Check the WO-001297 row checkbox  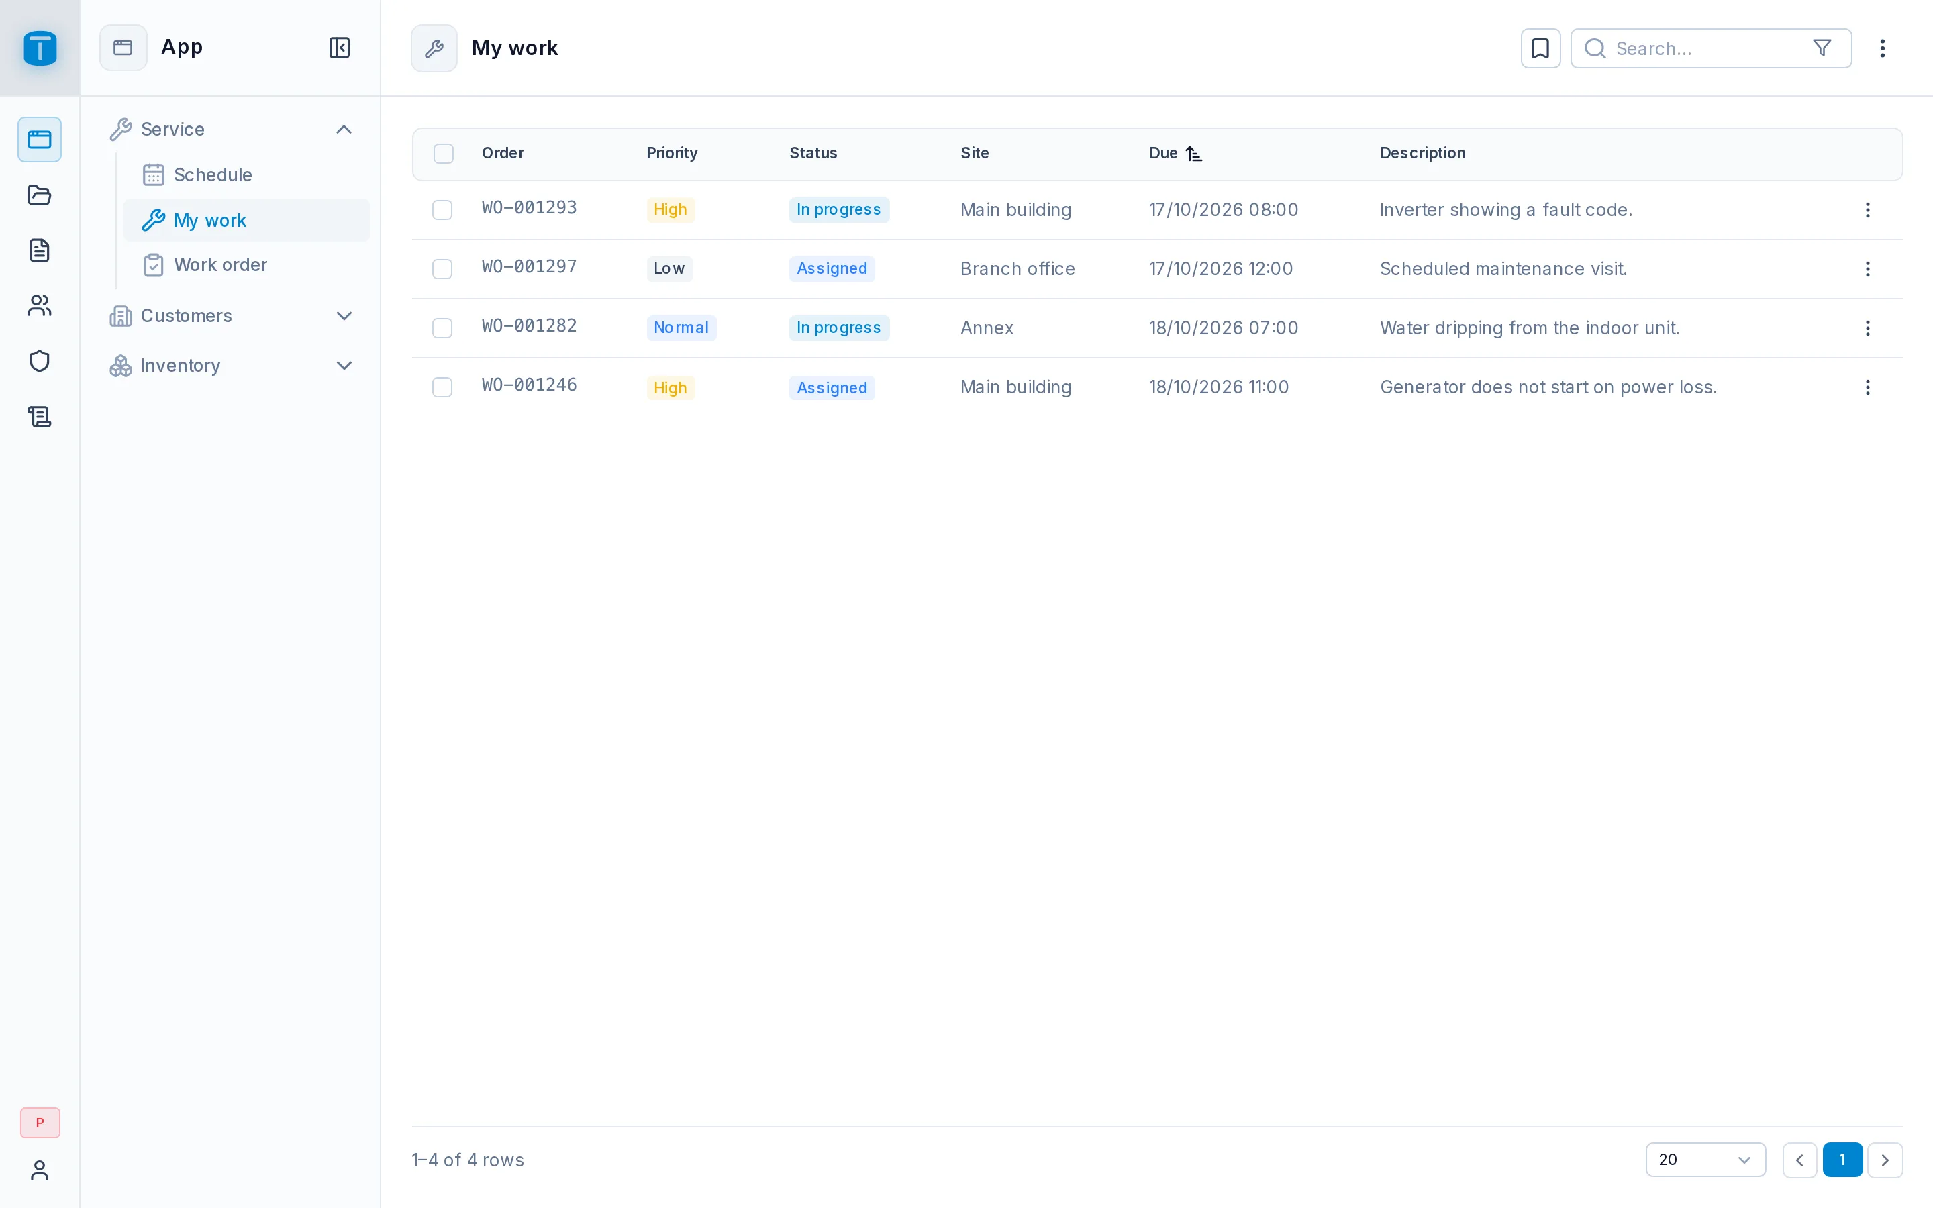click(442, 269)
